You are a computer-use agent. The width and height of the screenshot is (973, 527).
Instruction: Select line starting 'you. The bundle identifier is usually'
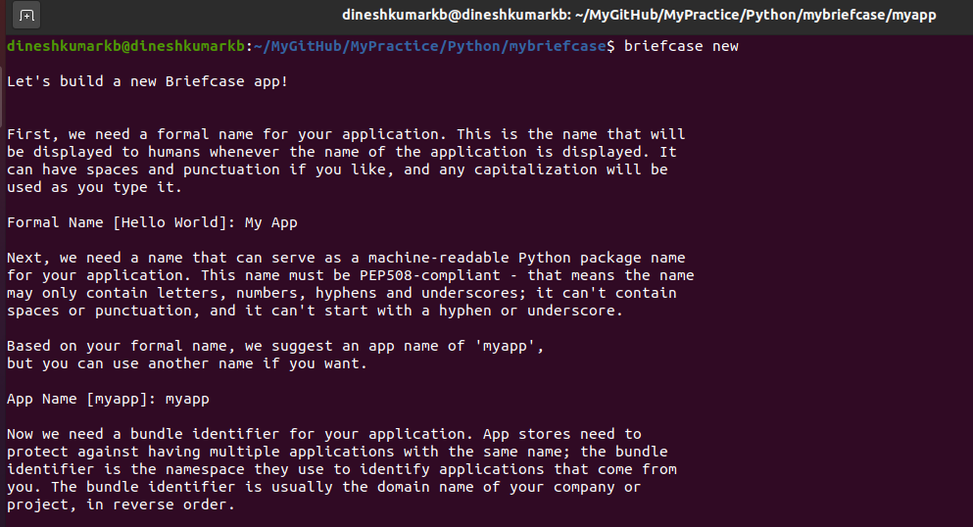tap(324, 487)
